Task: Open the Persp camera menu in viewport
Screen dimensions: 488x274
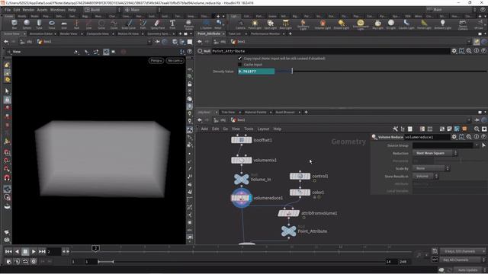Action: pyautogui.click(x=156, y=61)
